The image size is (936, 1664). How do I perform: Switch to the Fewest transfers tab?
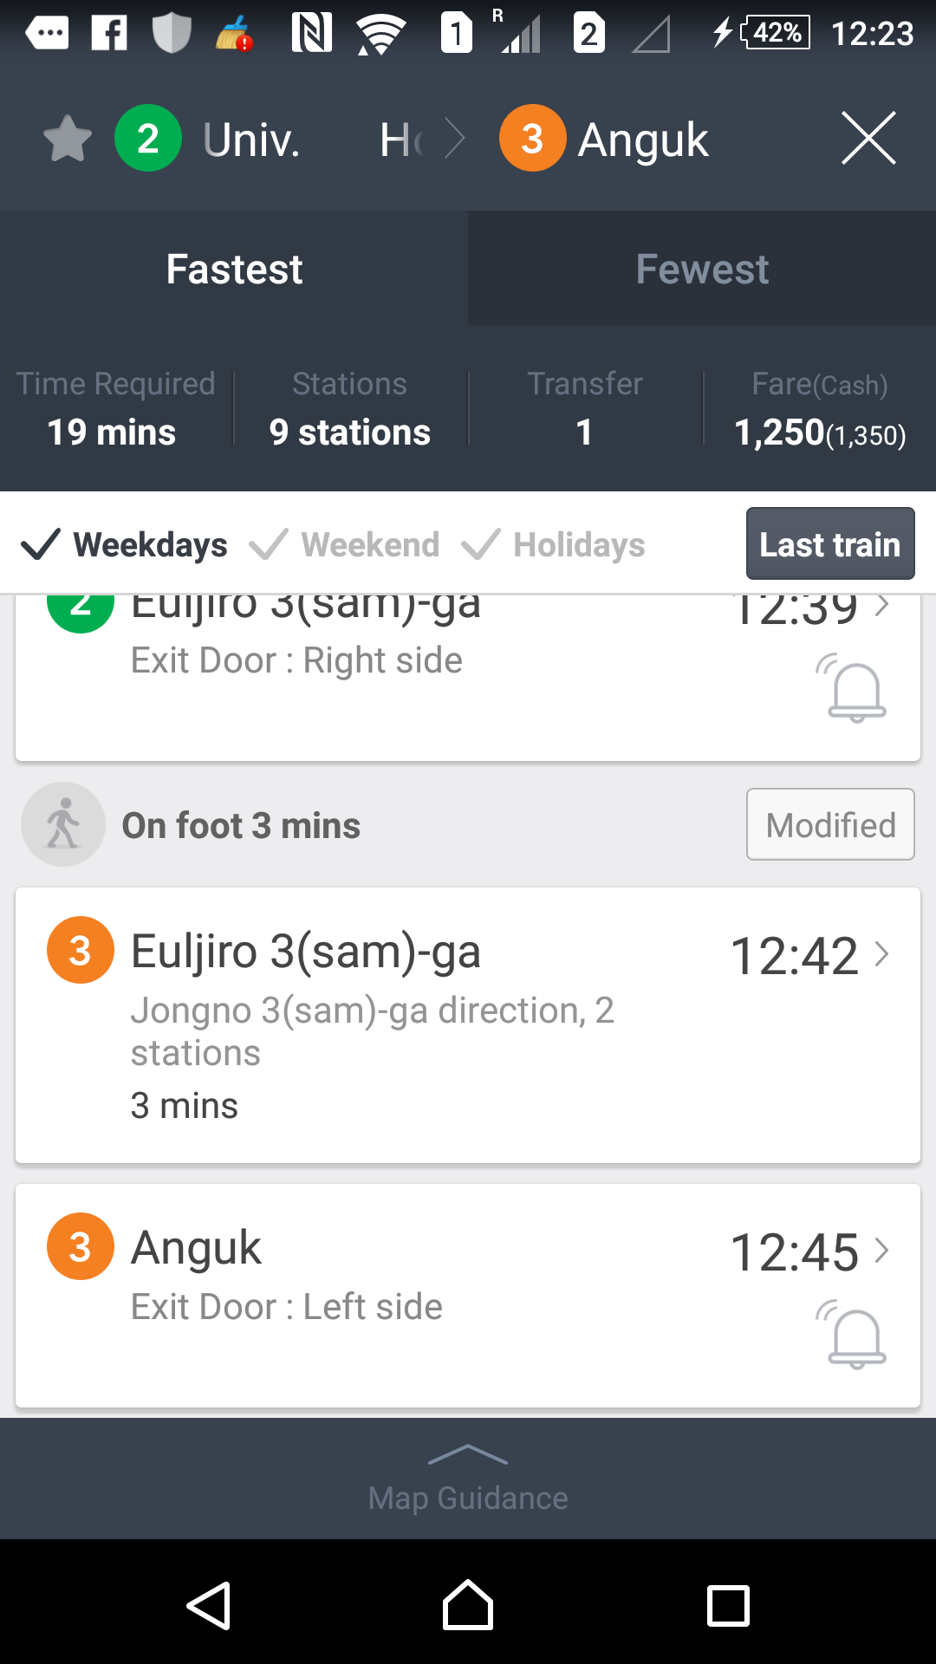click(x=702, y=269)
